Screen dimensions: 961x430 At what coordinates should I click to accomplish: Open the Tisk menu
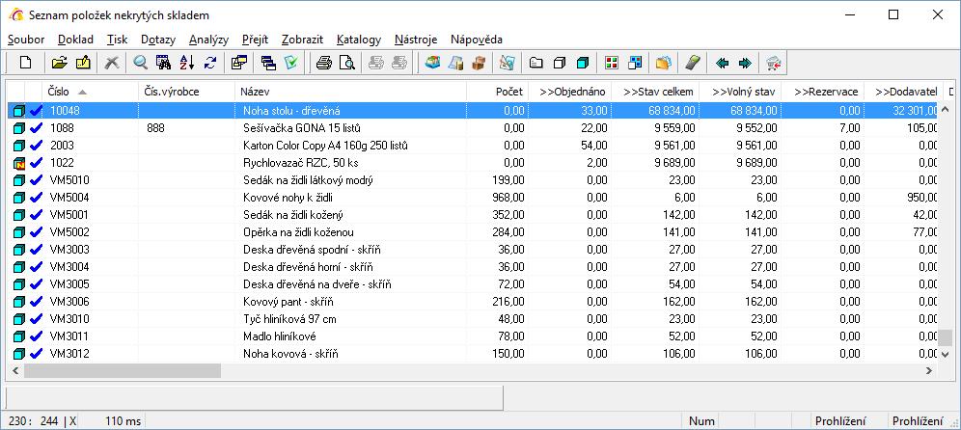[x=117, y=40]
